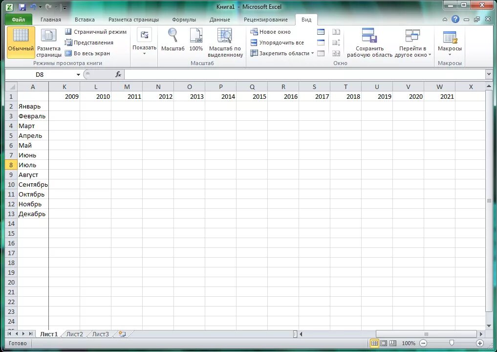The height and width of the screenshot is (352, 497).
Task: Click the Insert Worksheet tab icon
Action: tap(122, 334)
